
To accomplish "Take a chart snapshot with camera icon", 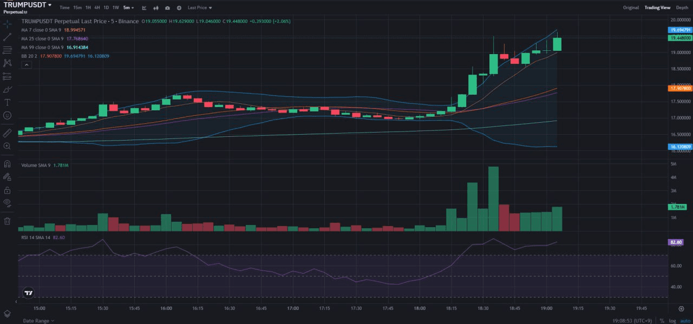I will 167,8.
